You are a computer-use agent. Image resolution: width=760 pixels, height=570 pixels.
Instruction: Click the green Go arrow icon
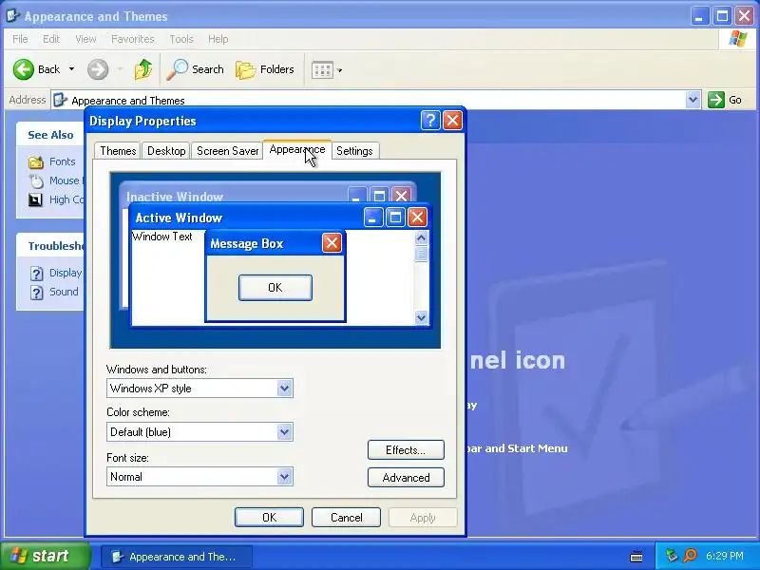[716, 100]
